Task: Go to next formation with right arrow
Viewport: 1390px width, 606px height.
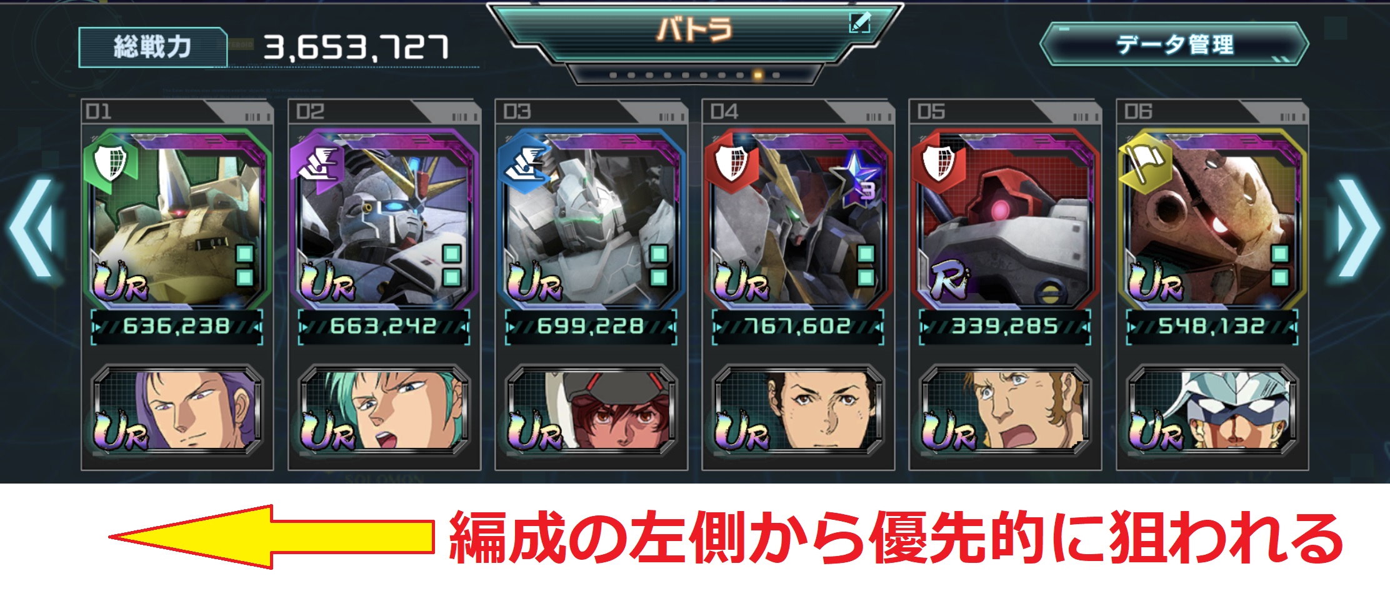Action: tap(1357, 227)
